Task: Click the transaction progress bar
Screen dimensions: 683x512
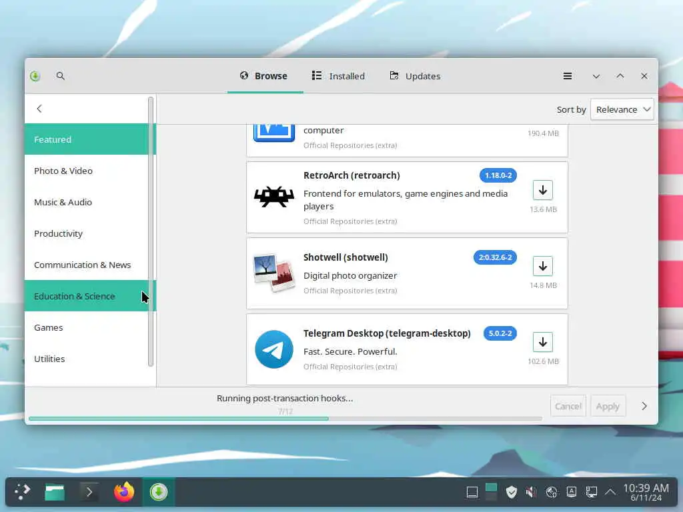Action: [x=285, y=419]
